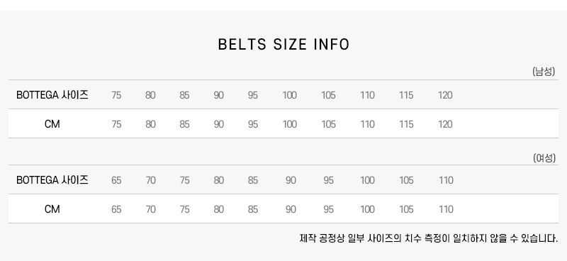Click 95 in the men's CM row

pyautogui.click(x=253, y=124)
